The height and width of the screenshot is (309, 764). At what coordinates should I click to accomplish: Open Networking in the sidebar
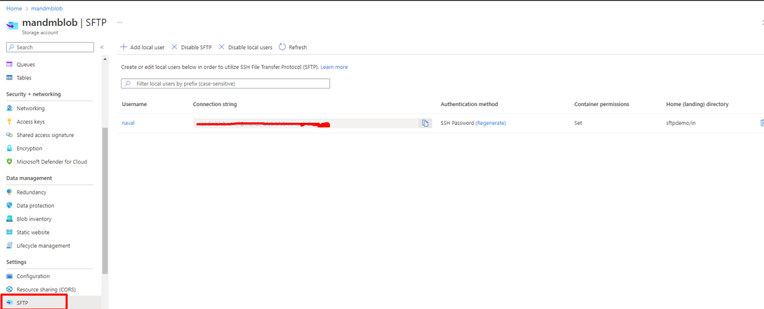pos(30,108)
